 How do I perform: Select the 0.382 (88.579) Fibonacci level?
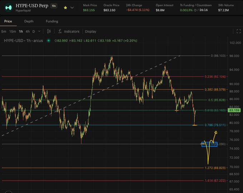pos(215,90)
